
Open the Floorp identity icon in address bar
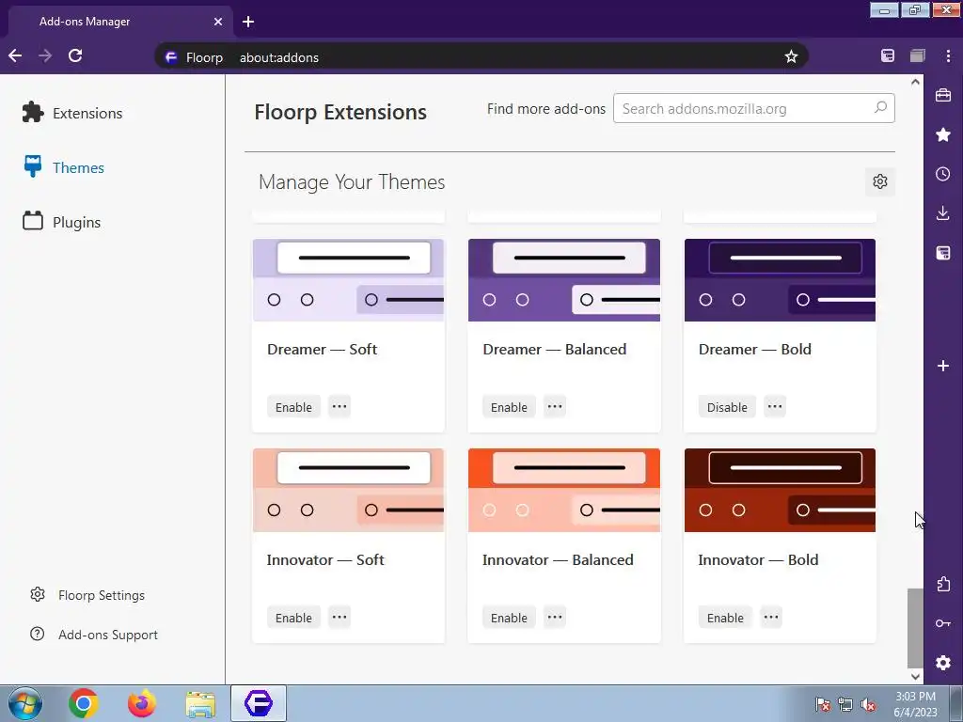click(171, 57)
